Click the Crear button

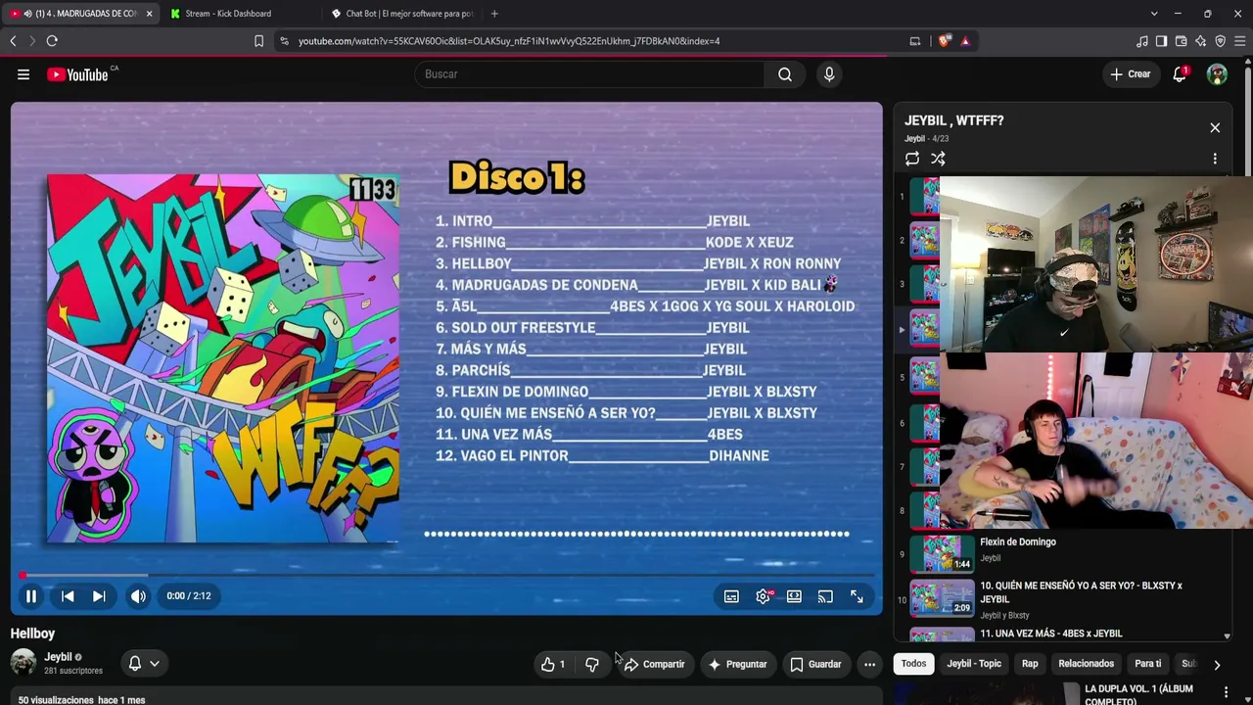1130,74
